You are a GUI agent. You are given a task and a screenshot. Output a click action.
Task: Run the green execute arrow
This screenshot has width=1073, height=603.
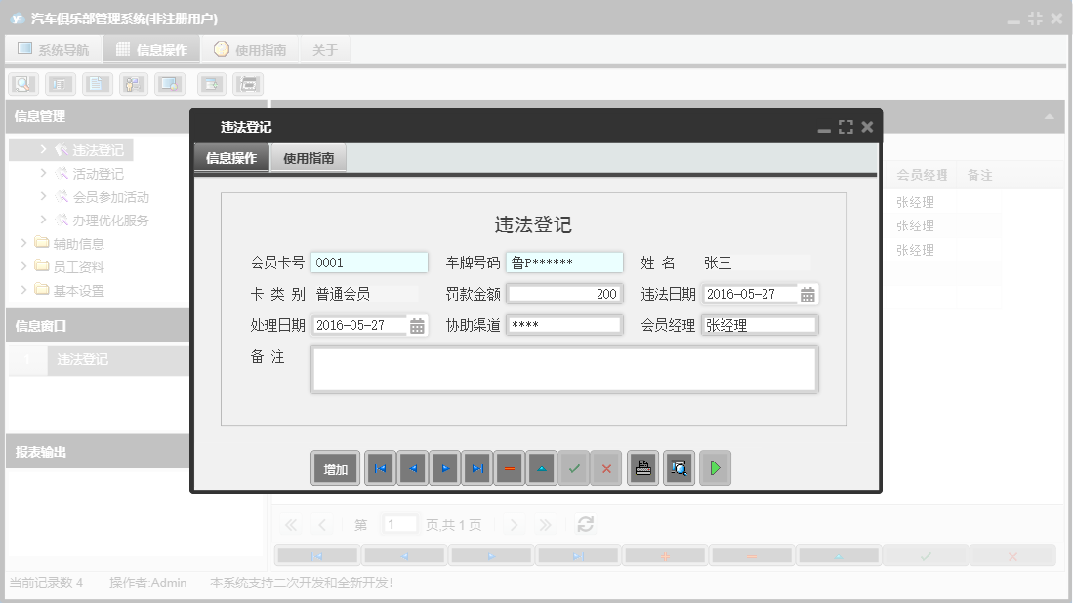pyautogui.click(x=714, y=468)
